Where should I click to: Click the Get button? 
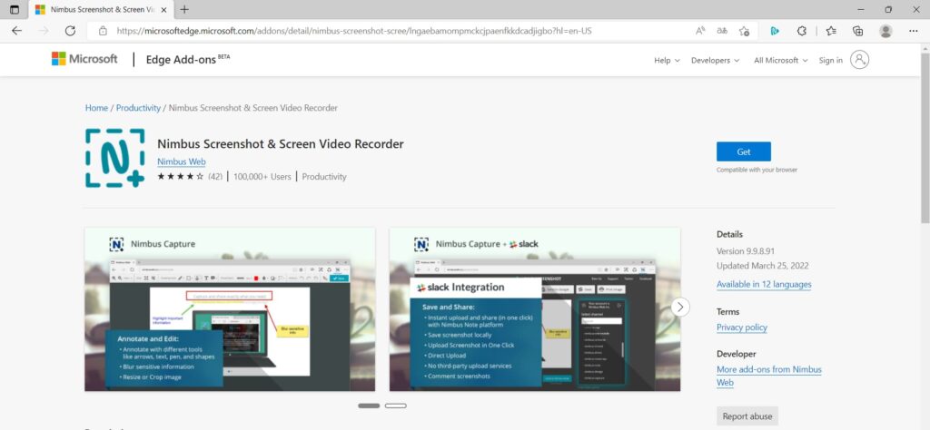[744, 151]
